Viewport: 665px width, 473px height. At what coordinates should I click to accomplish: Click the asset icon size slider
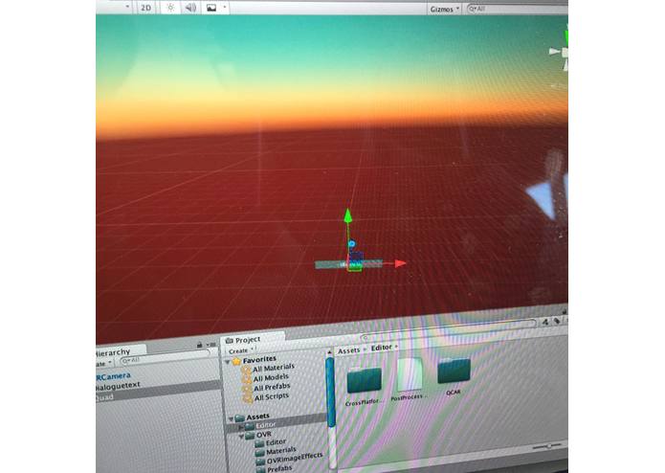(548, 446)
